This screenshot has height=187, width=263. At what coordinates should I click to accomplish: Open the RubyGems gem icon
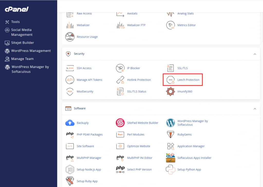click(x=171, y=135)
